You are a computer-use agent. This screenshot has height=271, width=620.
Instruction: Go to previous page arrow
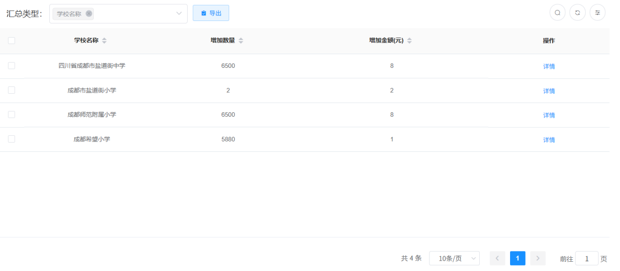(x=497, y=258)
